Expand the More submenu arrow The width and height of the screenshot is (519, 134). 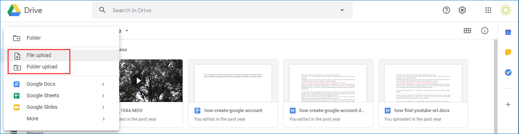point(103,119)
